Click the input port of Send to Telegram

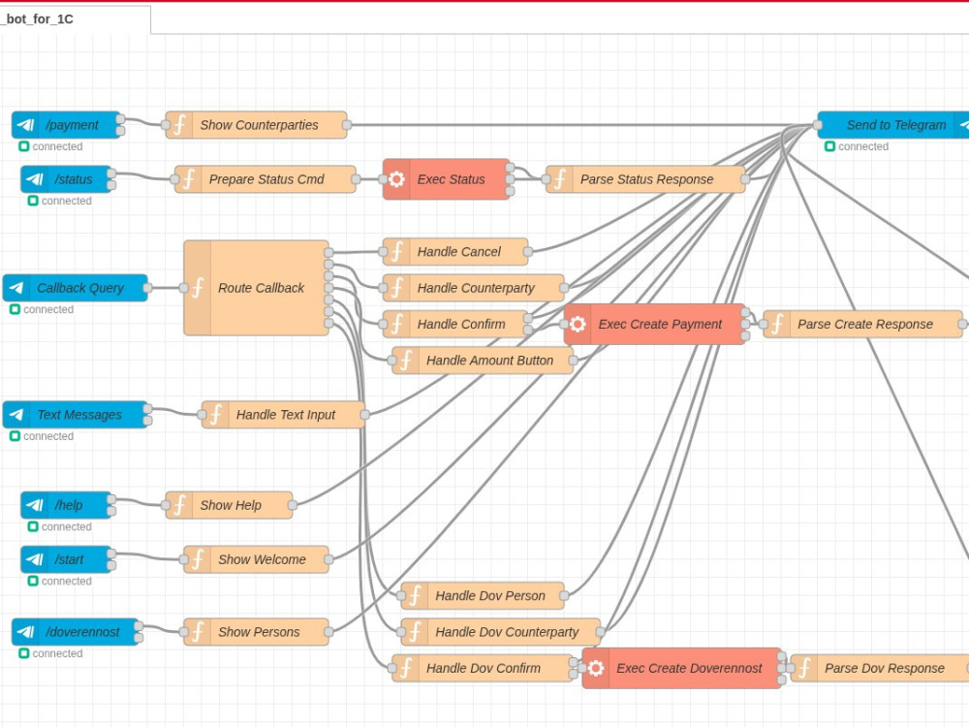click(x=818, y=125)
